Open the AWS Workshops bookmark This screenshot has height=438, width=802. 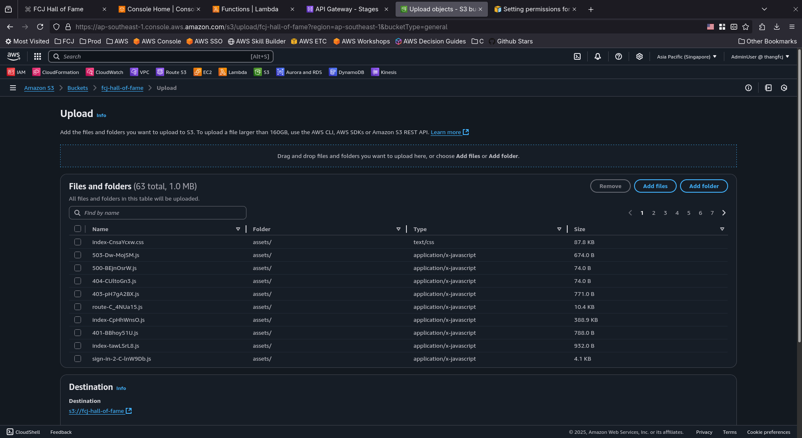[361, 41]
